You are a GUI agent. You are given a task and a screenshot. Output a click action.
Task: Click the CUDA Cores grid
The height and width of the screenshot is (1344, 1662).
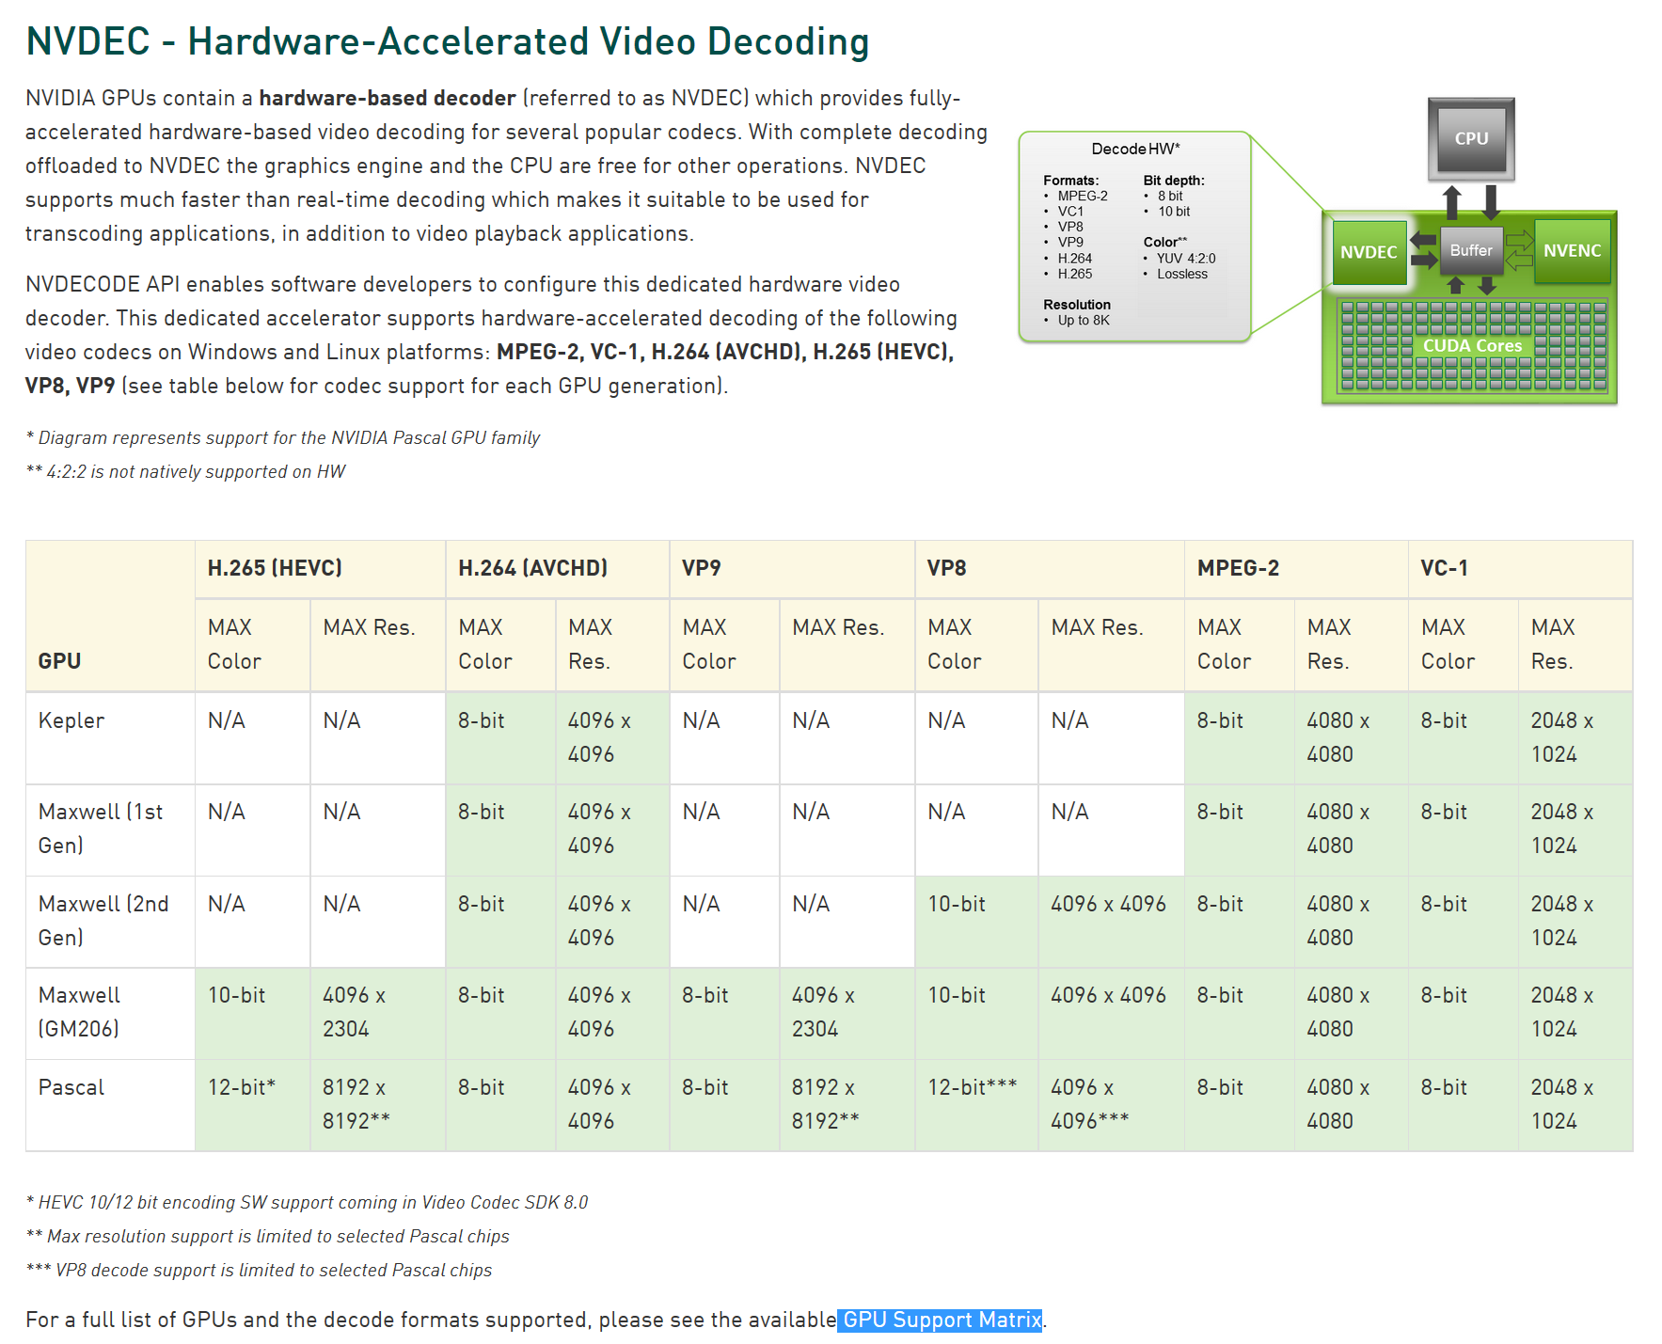(1473, 345)
